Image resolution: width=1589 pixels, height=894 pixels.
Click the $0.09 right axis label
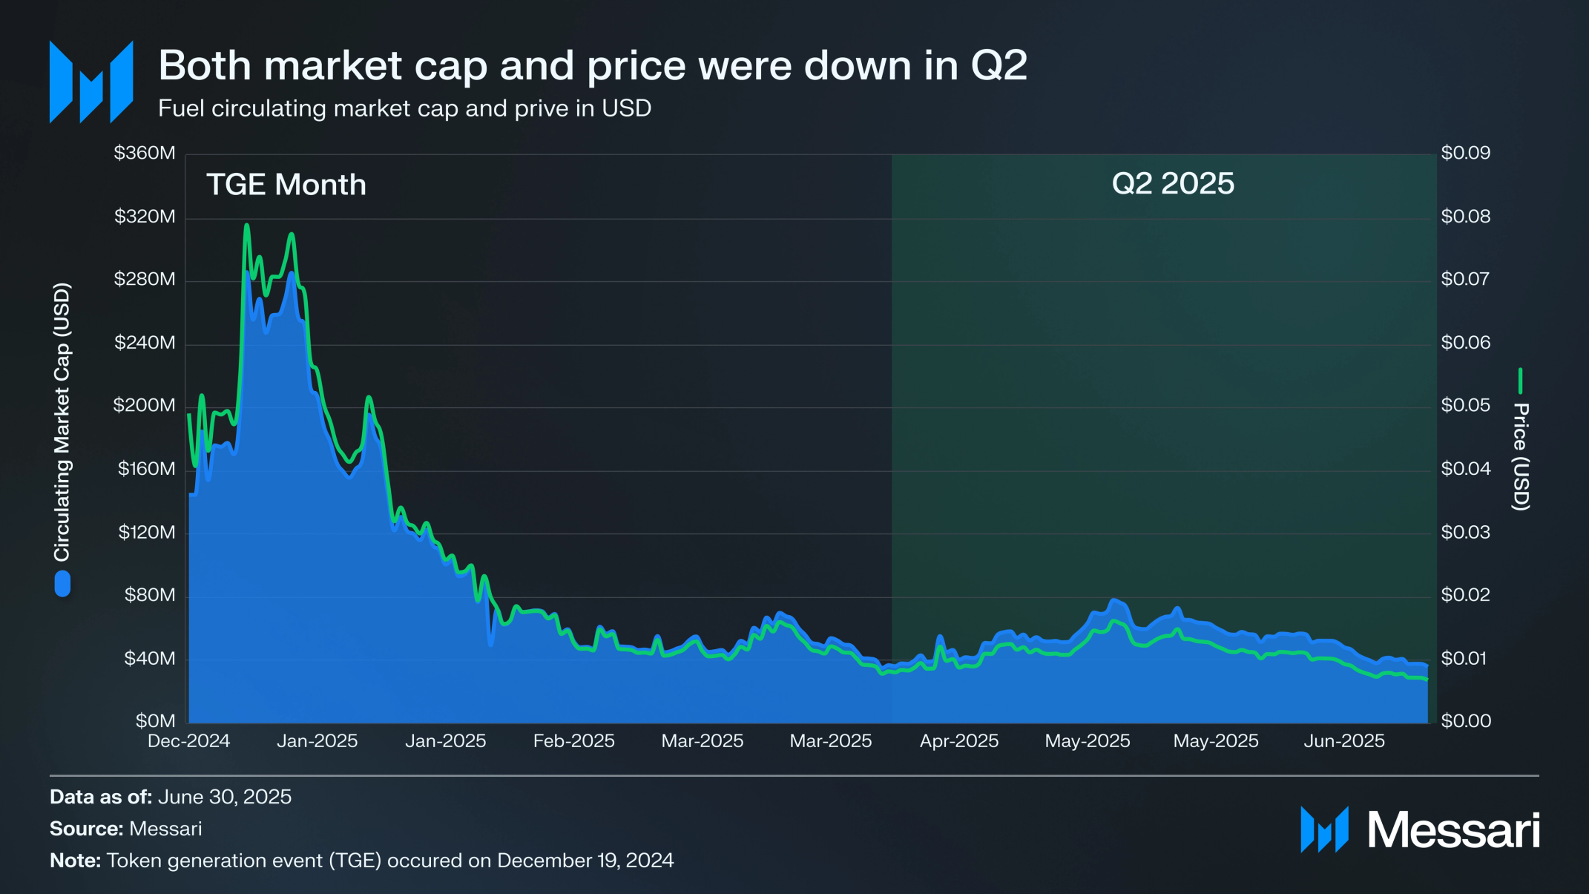point(1466,153)
